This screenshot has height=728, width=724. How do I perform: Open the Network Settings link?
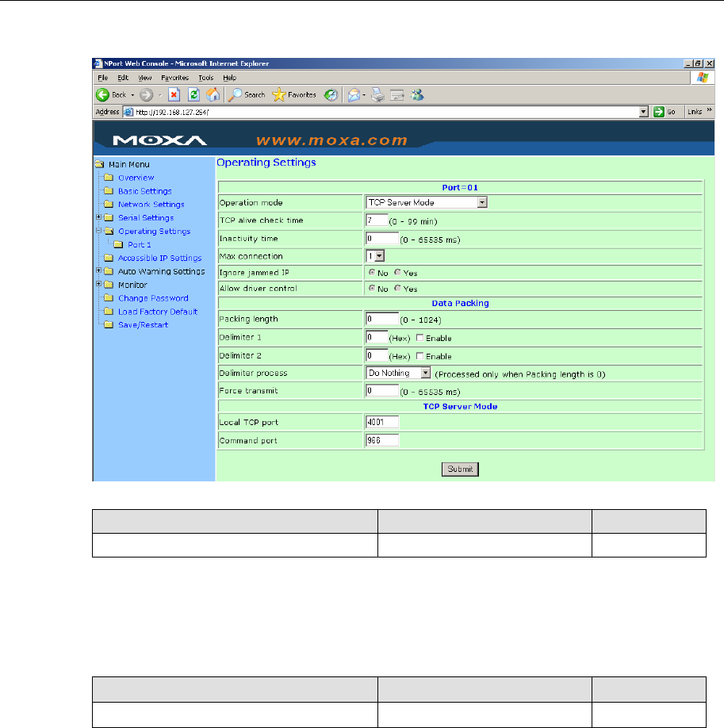(151, 205)
